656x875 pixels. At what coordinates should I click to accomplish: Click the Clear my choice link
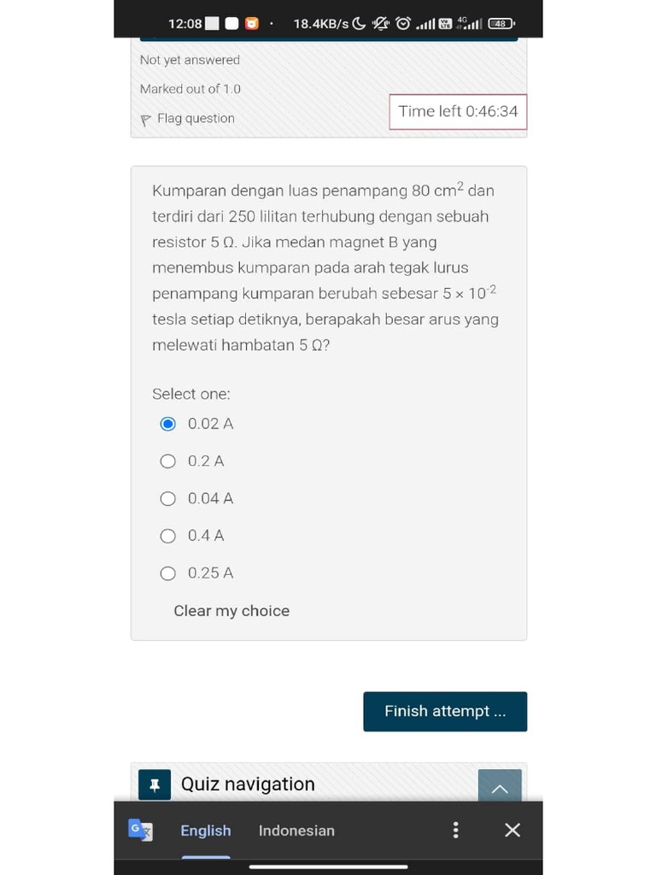coord(231,611)
